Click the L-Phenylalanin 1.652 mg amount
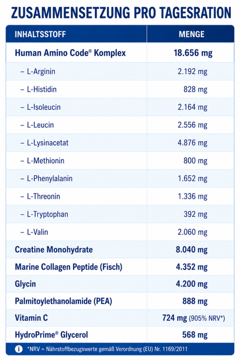 [192, 178]
